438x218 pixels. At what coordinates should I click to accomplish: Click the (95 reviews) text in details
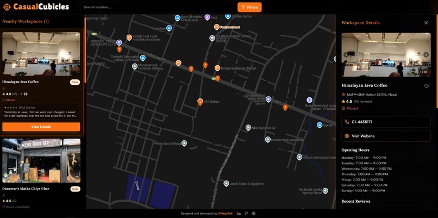tap(362, 102)
